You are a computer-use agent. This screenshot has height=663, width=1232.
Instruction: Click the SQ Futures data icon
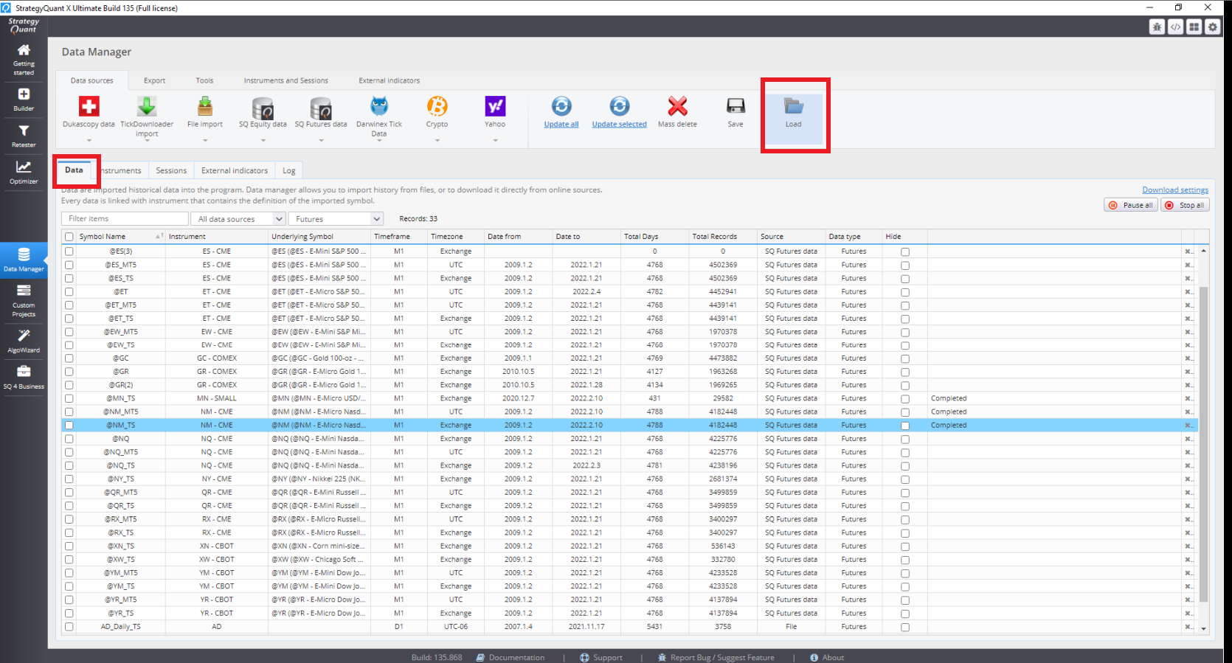(321, 108)
